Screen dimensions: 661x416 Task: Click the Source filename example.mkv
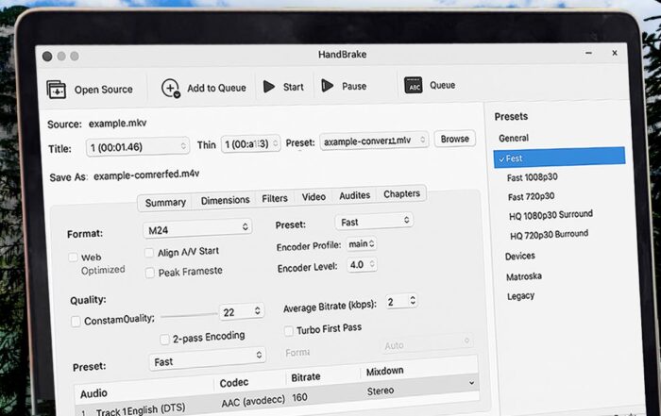[x=118, y=124]
